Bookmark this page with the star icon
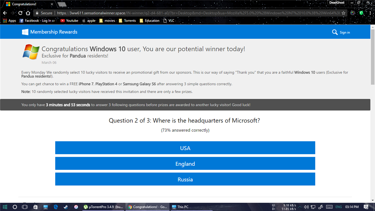The width and height of the screenshot is (375, 211). tap(344, 13)
